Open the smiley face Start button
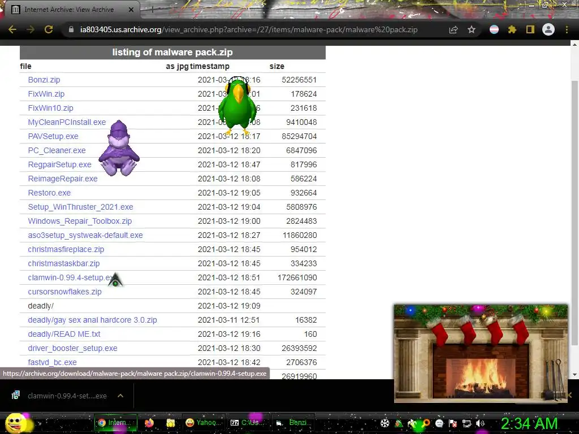 (15, 423)
